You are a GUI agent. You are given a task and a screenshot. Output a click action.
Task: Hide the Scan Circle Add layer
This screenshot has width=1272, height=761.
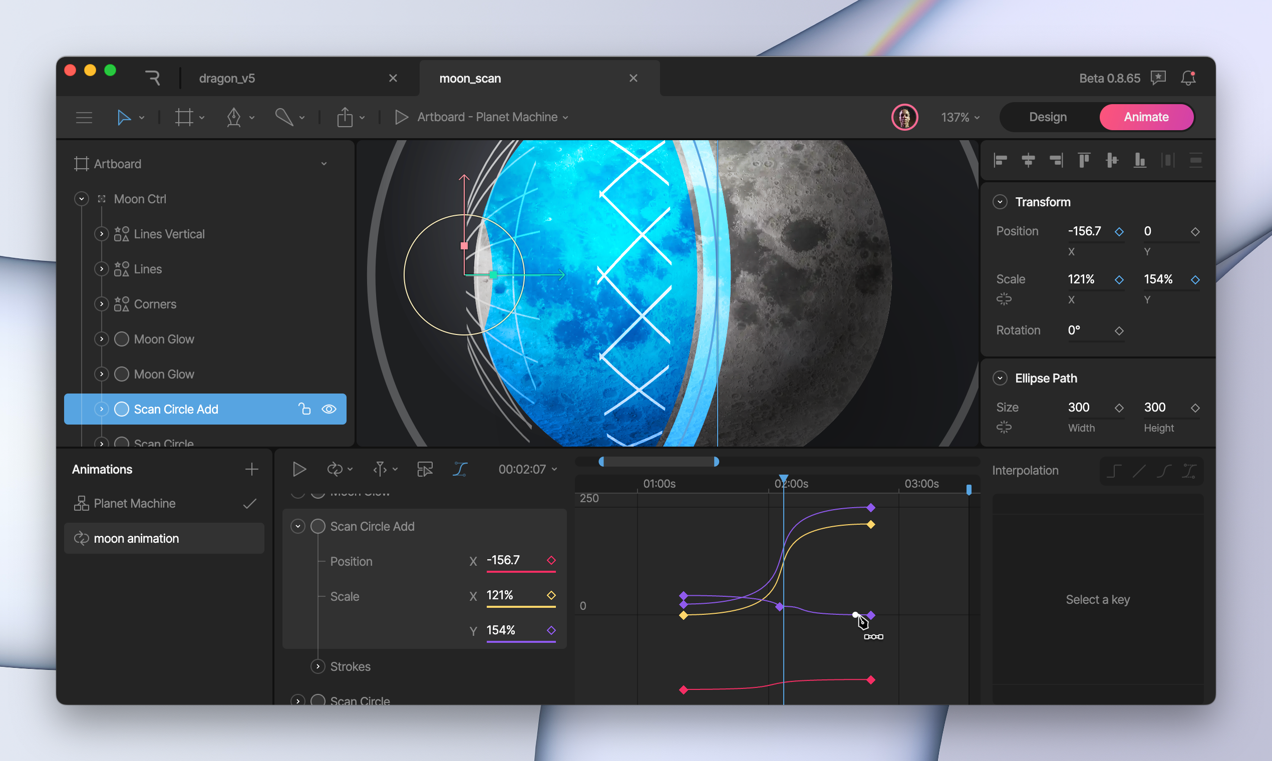tap(329, 409)
